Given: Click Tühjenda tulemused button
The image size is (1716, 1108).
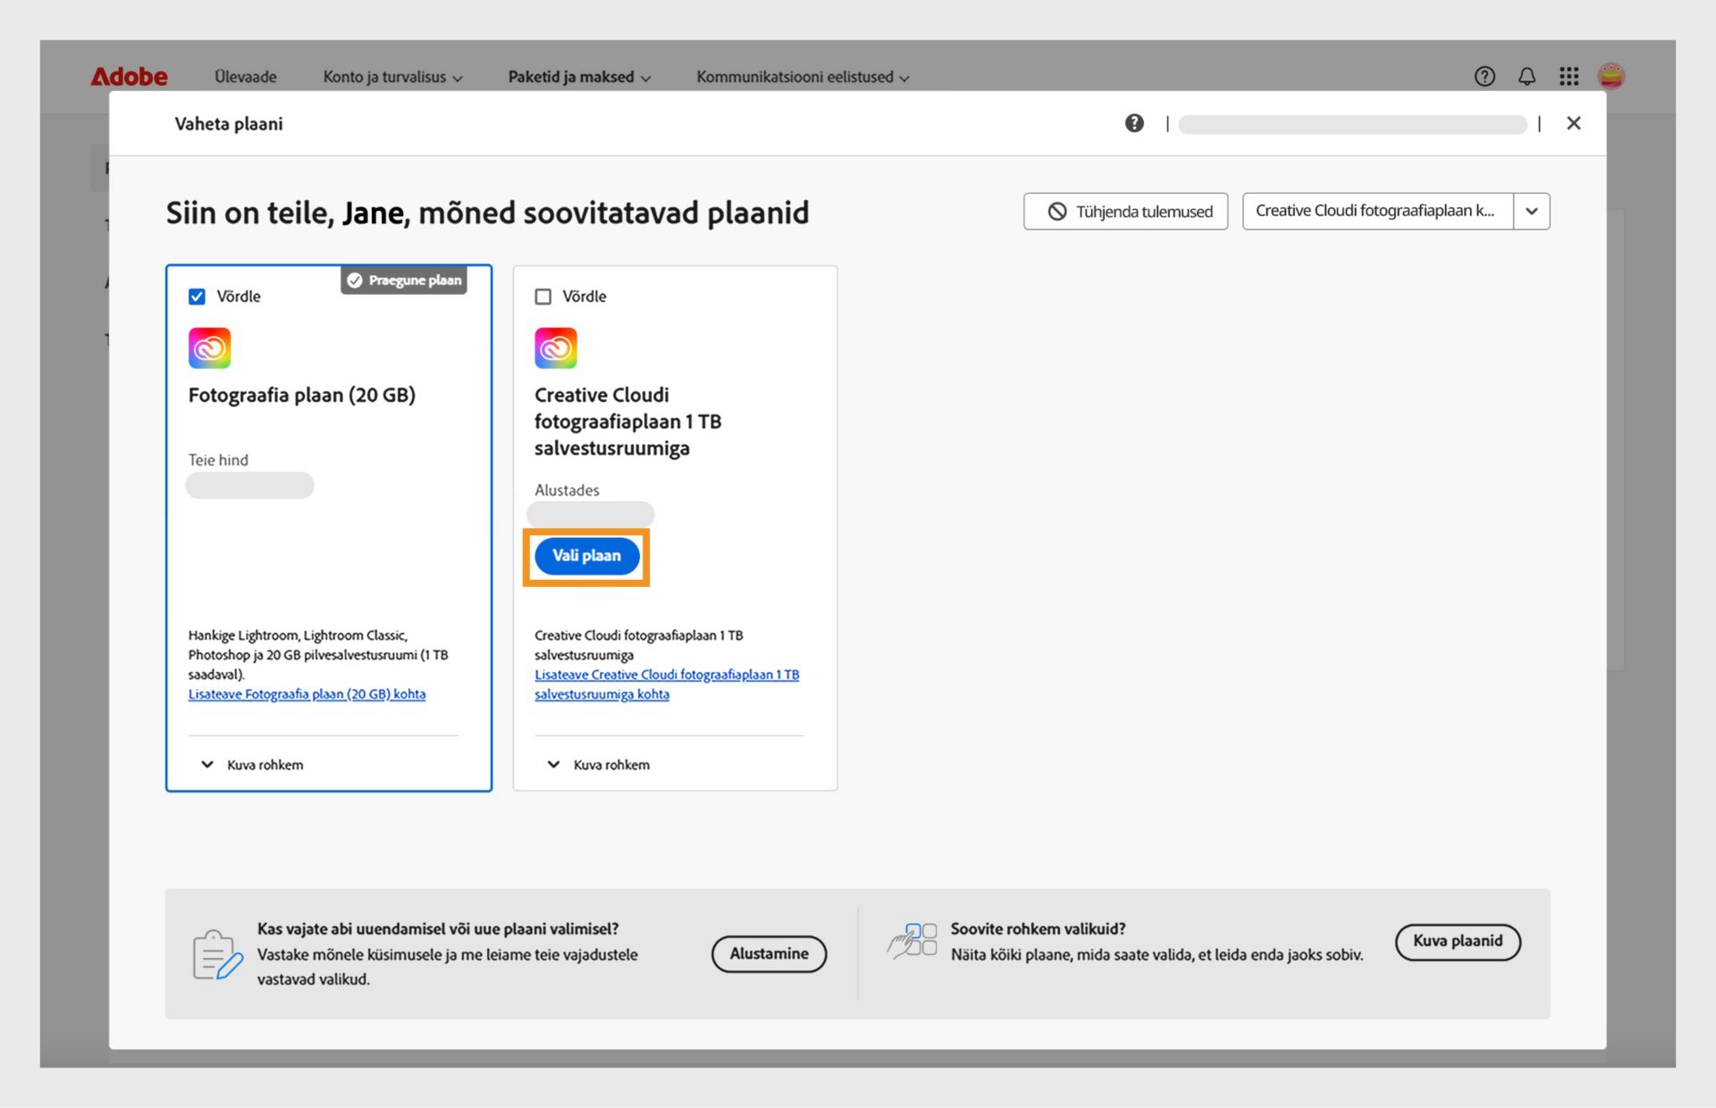Looking at the screenshot, I should (1126, 212).
